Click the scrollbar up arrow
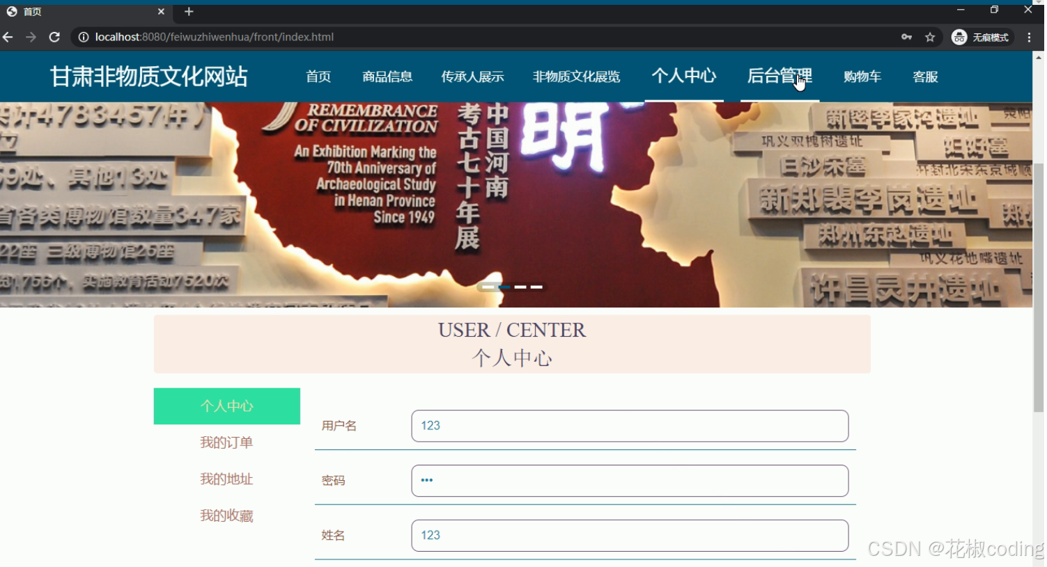 coord(1039,58)
